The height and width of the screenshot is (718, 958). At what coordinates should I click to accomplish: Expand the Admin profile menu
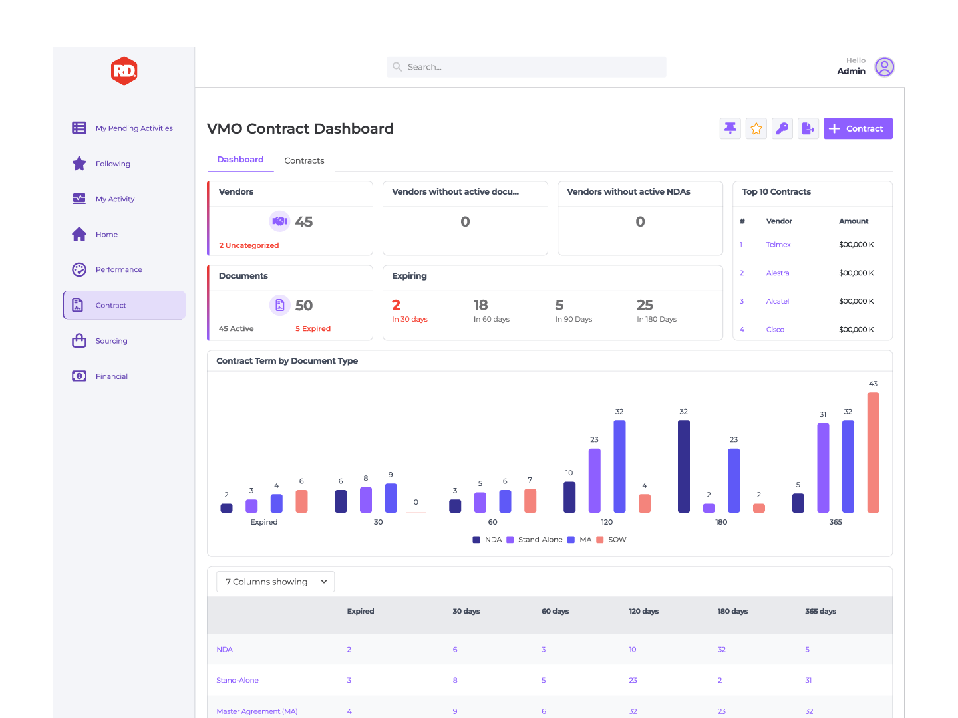(x=884, y=66)
